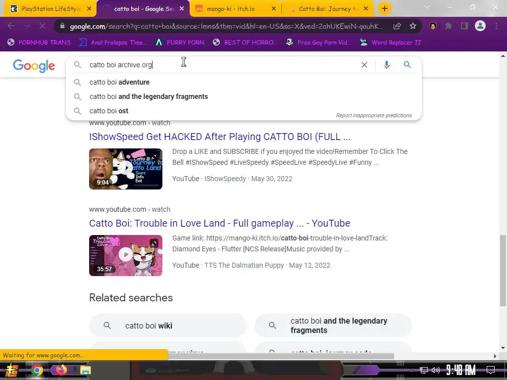The width and height of the screenshot is (507, 380).
Task: Open Google Chrome from the taskbar
Action: pos(37,370)
